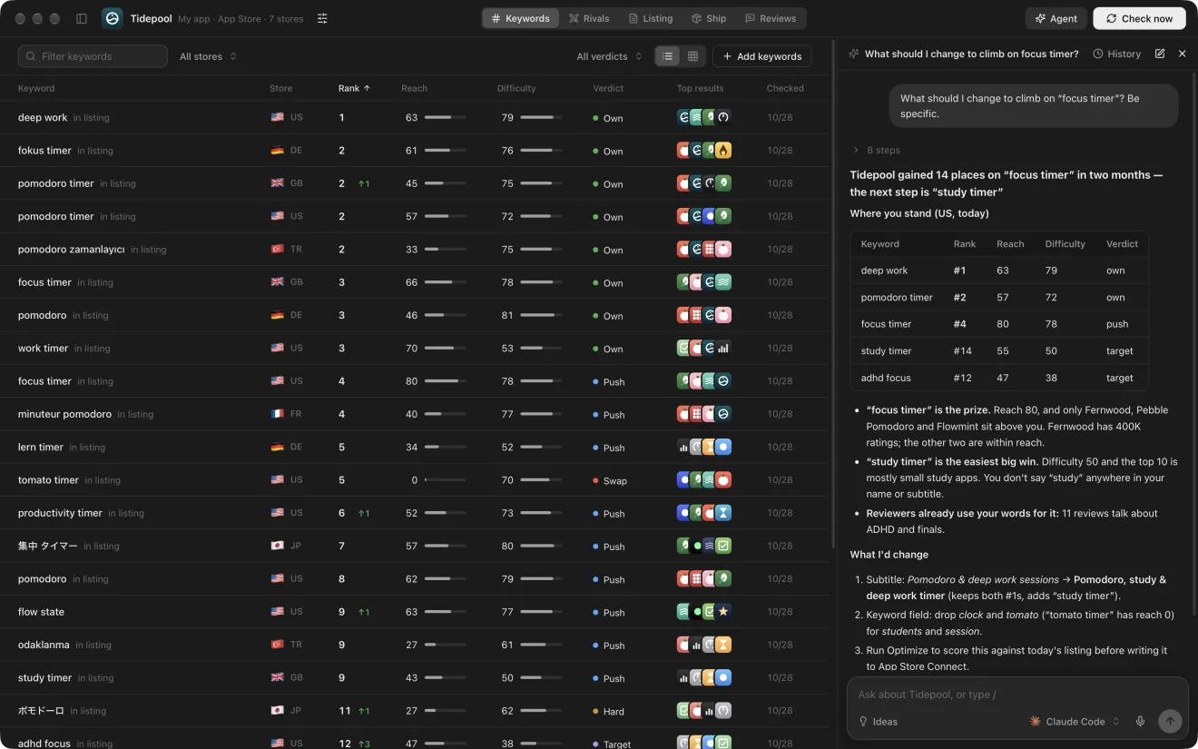The image size is (1198, 749).
Task: Click the Verdict column header
Action: 608,88
